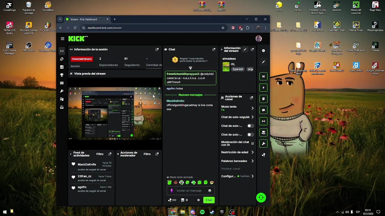Click the KICK logo
385x216 pixels.
(x=78, y=39)
